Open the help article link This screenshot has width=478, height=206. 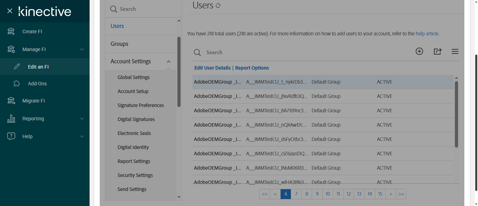[x=427, y=34]
